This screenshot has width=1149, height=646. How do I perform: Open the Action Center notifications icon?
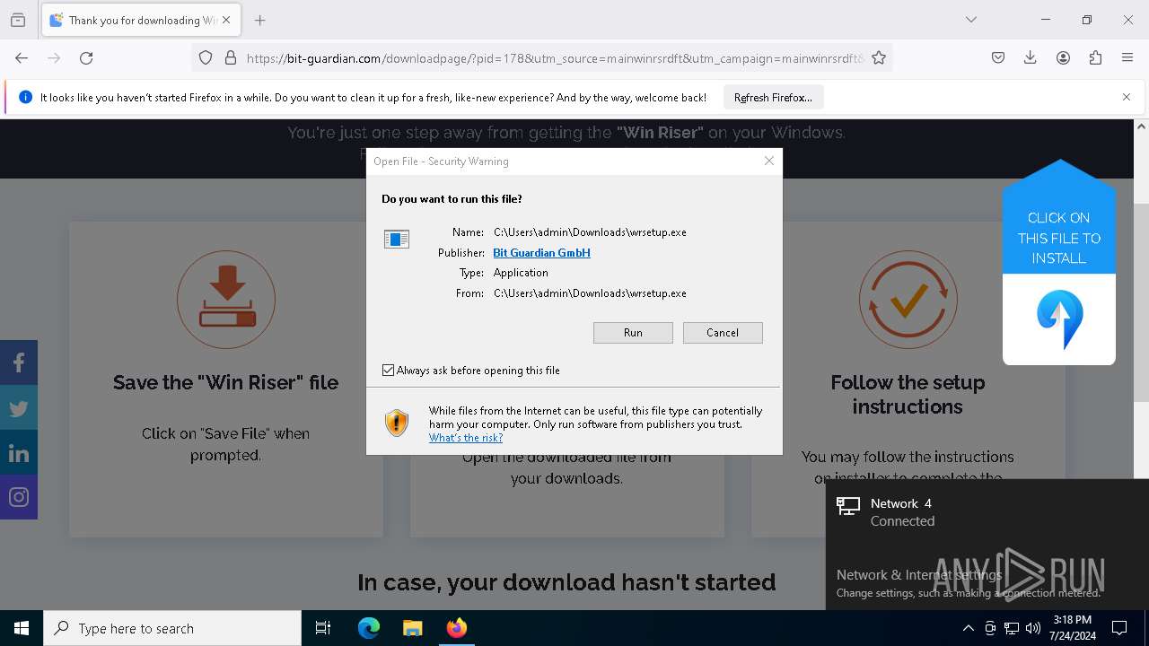point(1119,628)
